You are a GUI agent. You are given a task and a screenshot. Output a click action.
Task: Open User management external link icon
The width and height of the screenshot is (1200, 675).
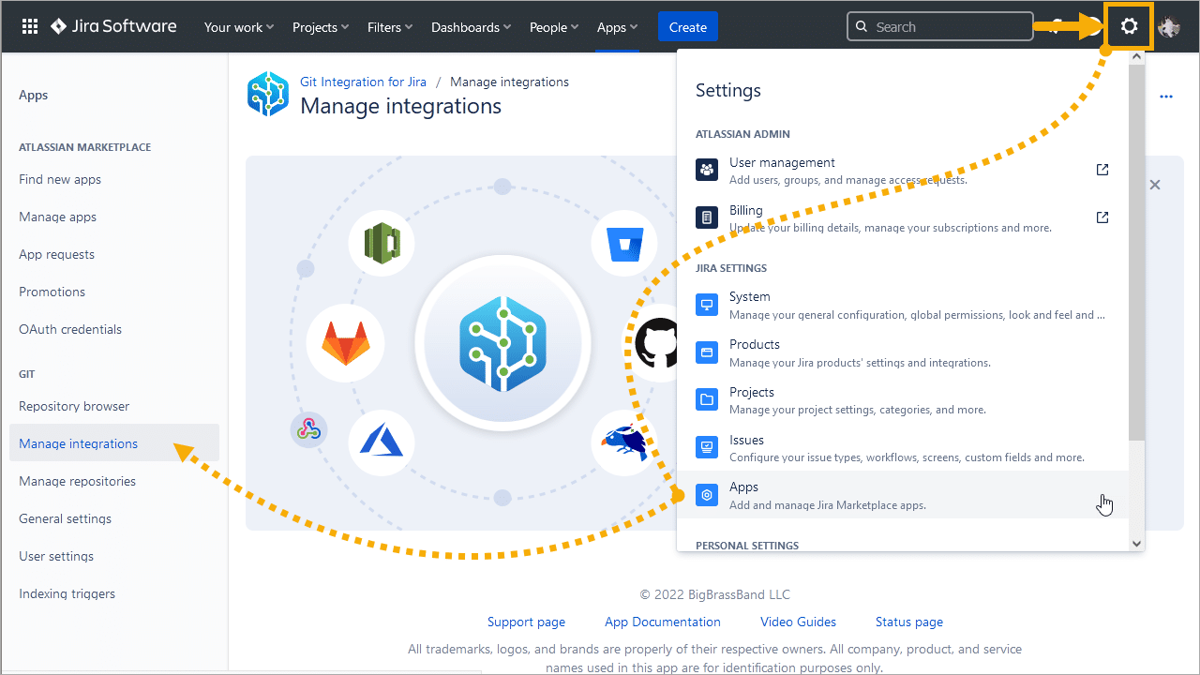click(x=1102, y=170)
